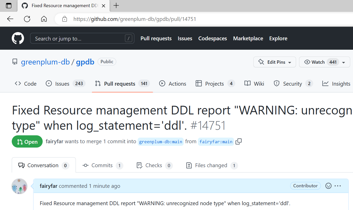Expand the Watch dropdown arrow

(344, 62)
